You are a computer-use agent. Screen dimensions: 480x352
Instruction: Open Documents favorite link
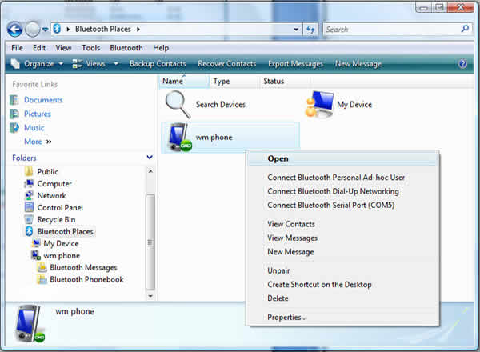[43, 100]
